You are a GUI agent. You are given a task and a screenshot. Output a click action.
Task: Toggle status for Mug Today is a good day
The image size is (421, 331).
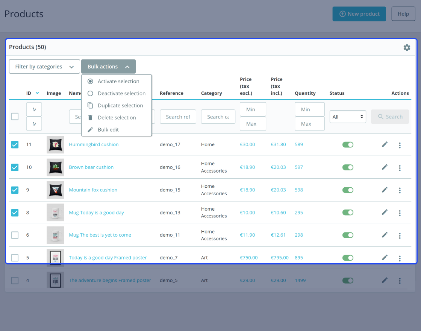[348, 212]
